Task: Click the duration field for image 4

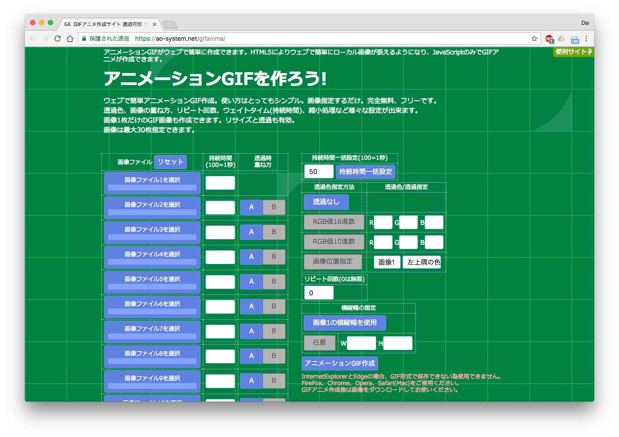Action: click(220, 257)
